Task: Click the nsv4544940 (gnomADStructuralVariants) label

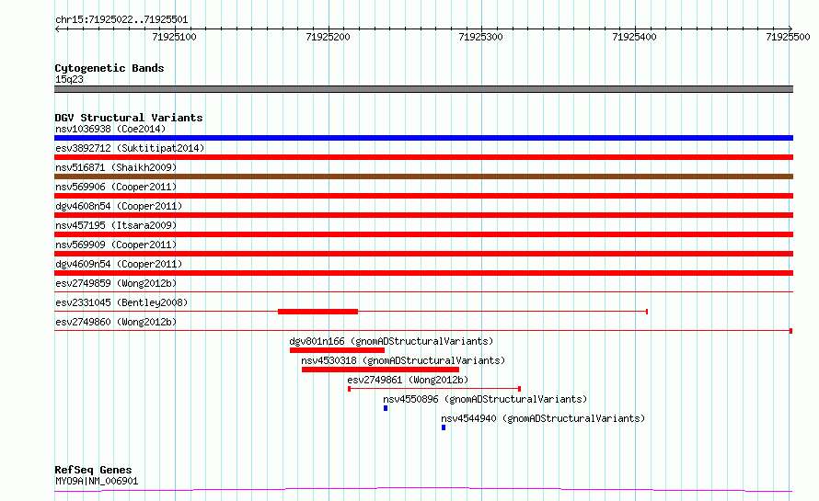Action: [x=543, y=418]
